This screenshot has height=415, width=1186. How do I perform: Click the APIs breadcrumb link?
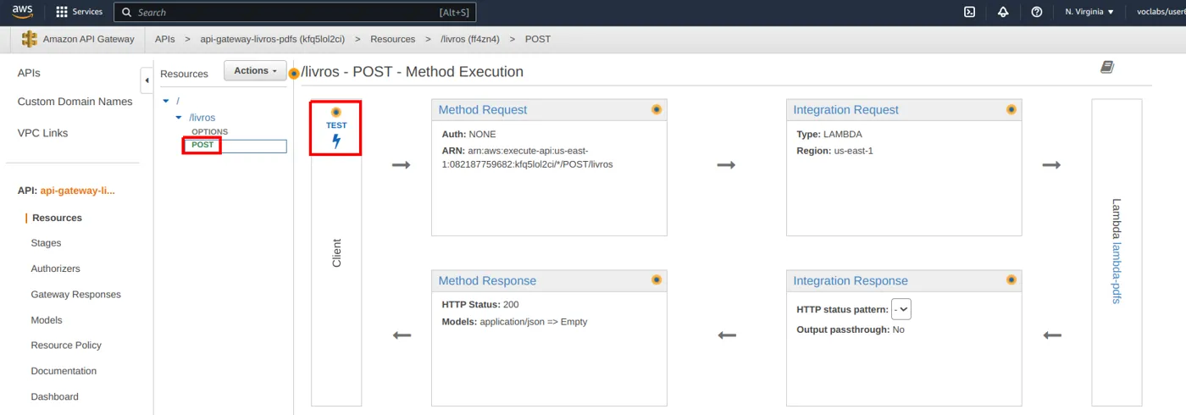tap(165, 39)
